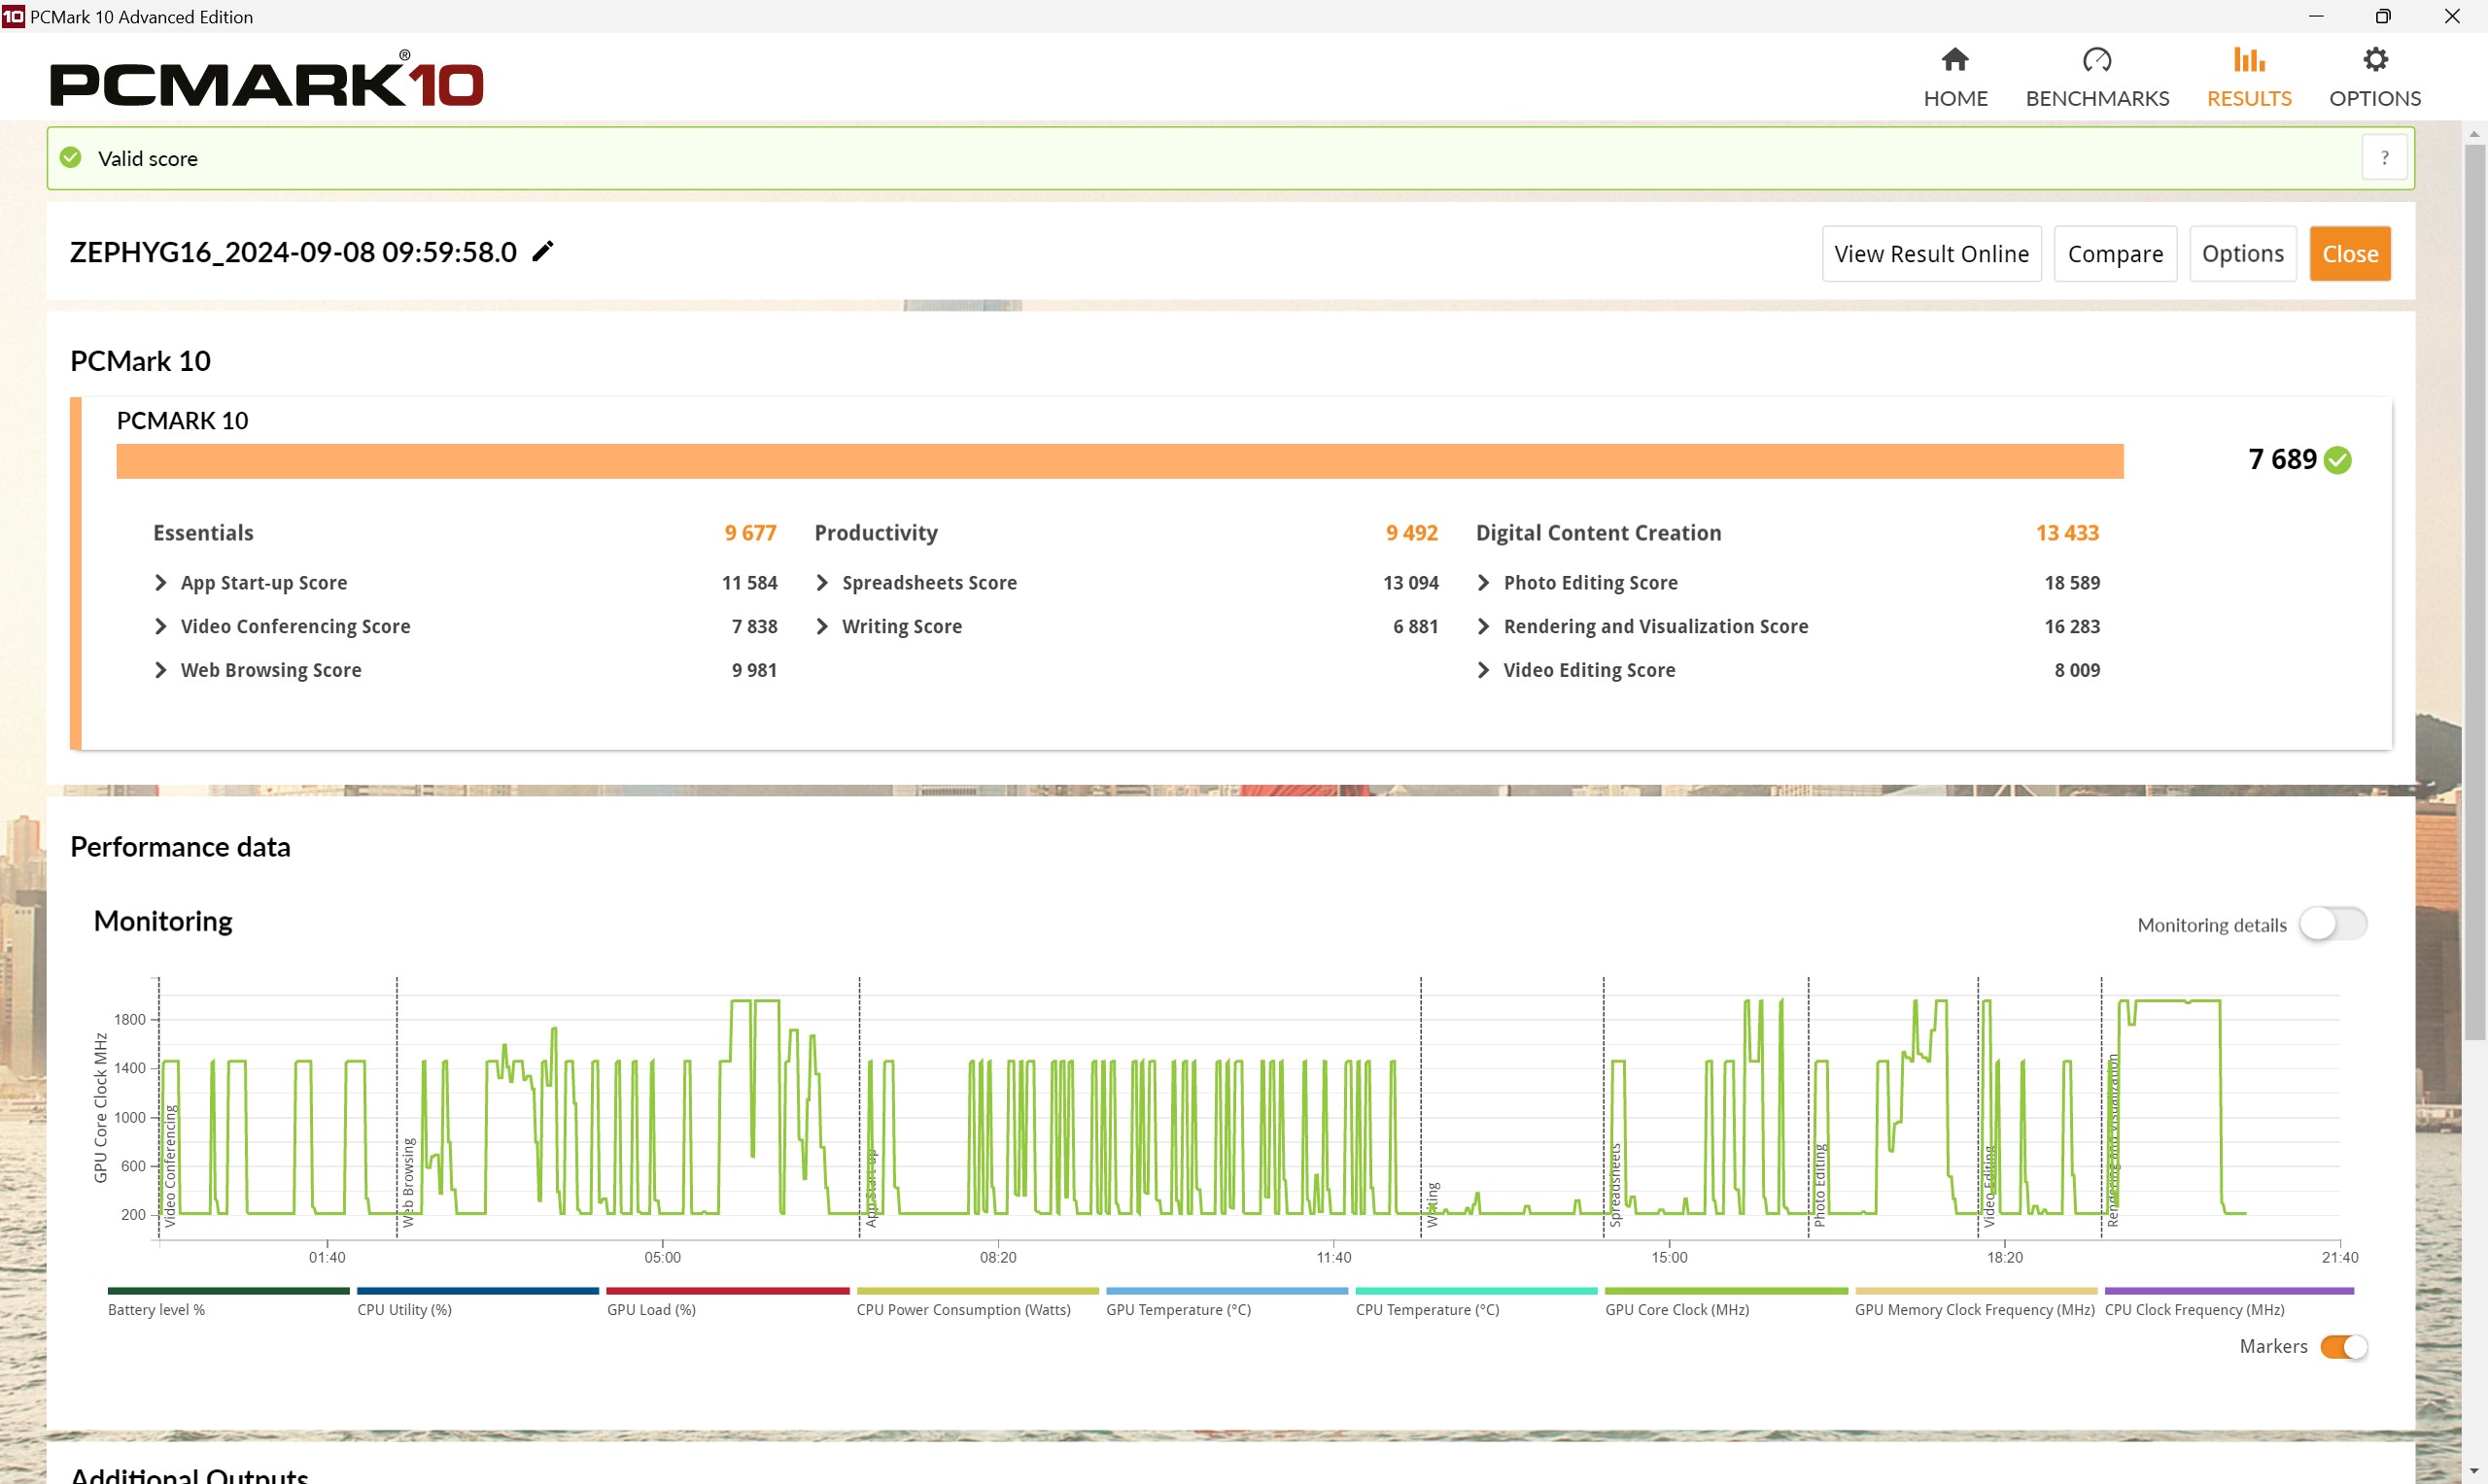Select the CPU Utility (%) legend
The width and height of the screenshot is (2488, 1484).
[477, 1303]
